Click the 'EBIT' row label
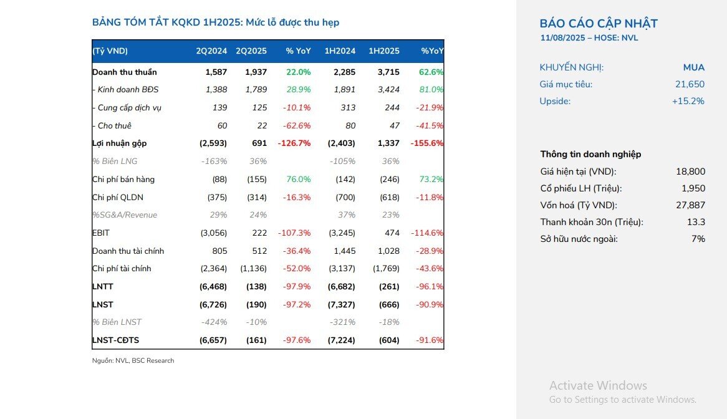This screenshot has height=419, width=727. click(101, 233)
